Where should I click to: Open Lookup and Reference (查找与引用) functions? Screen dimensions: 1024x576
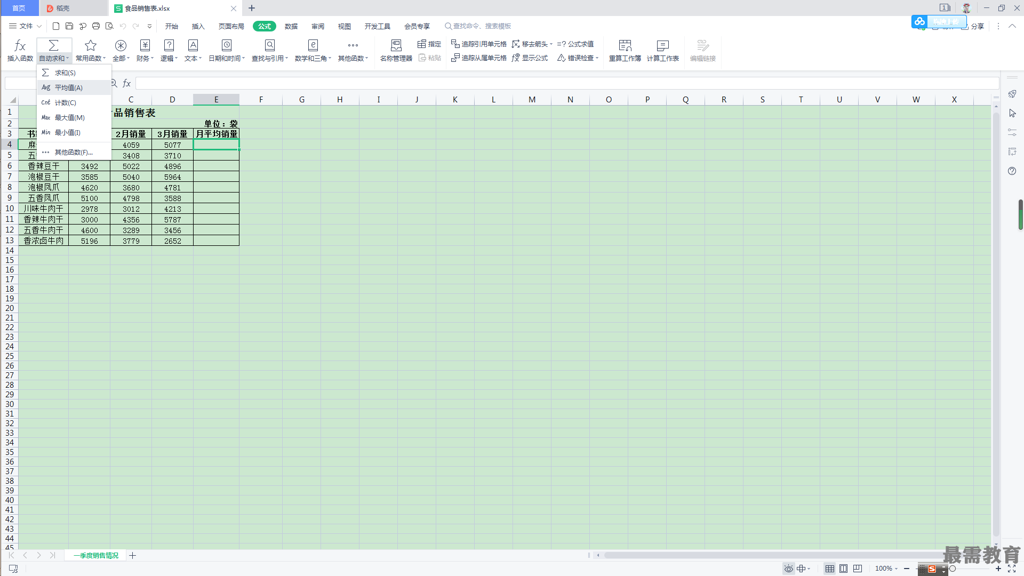[270, 51]
